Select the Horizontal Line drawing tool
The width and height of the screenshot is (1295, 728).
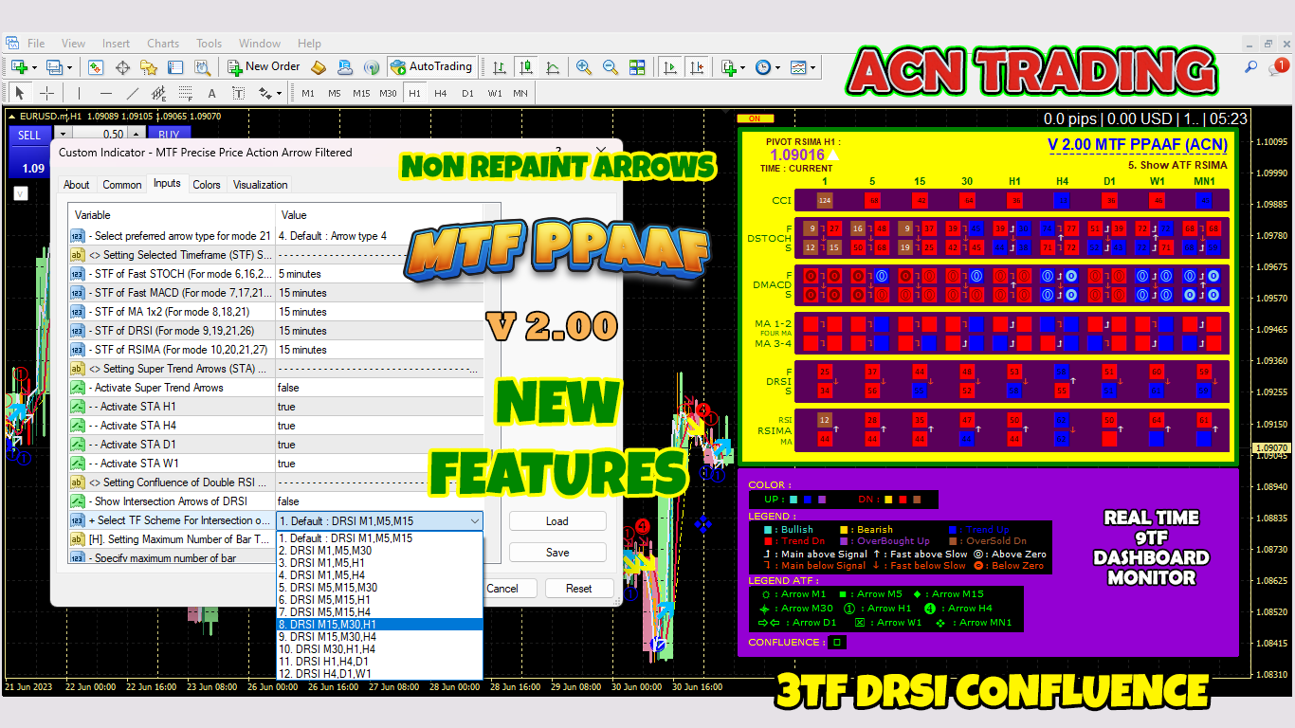point(106,93)
